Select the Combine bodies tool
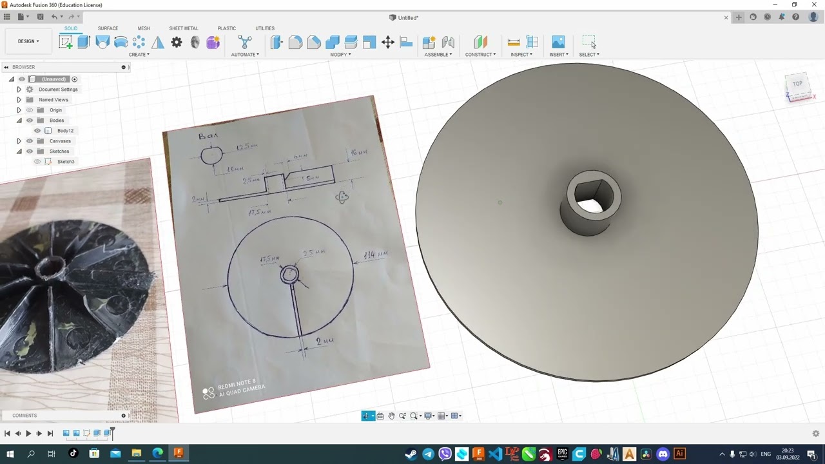Viewport: 825px width, 464px height. [x=333, y=43]
